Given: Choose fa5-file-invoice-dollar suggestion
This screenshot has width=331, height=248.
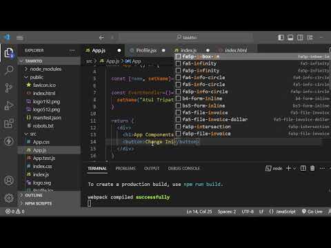Looking at the screenshot, I should [x=252, y=119].
